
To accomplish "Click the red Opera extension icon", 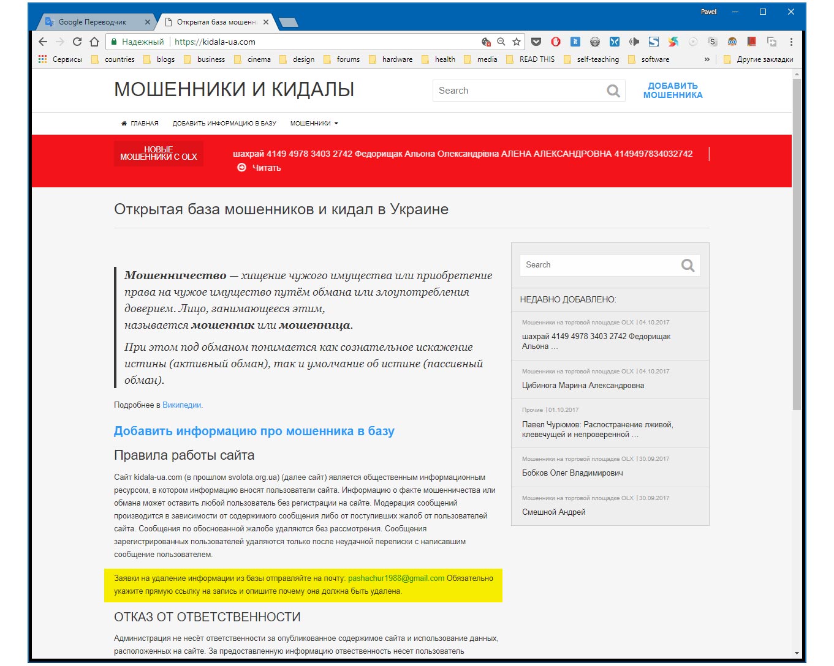I will pyautogui.click(x=556, y=42).
